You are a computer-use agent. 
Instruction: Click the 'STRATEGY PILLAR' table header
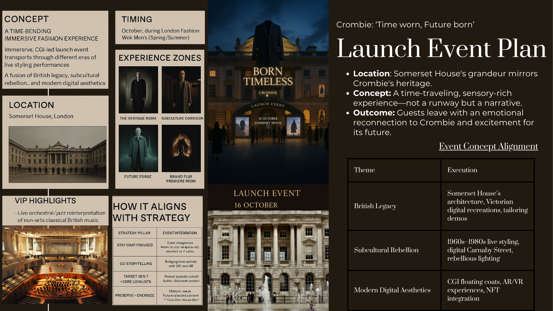coord(134,233)
